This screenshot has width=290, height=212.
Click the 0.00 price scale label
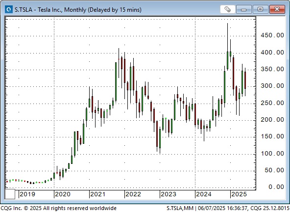tap(276, 187)
